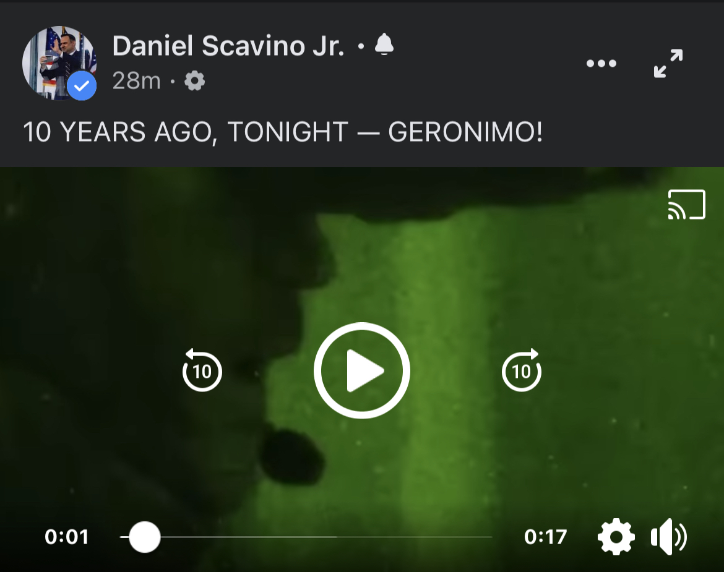Toggle notification bell for Daniel Scavino Jr.

[384, 45]
